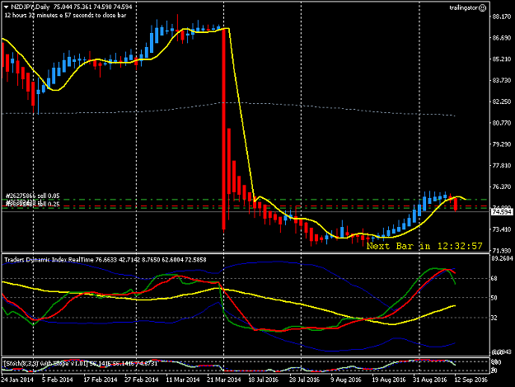Click the 32 level on TDI scale
This screenshot has width=515, height=387.
(x=494, y=318)
